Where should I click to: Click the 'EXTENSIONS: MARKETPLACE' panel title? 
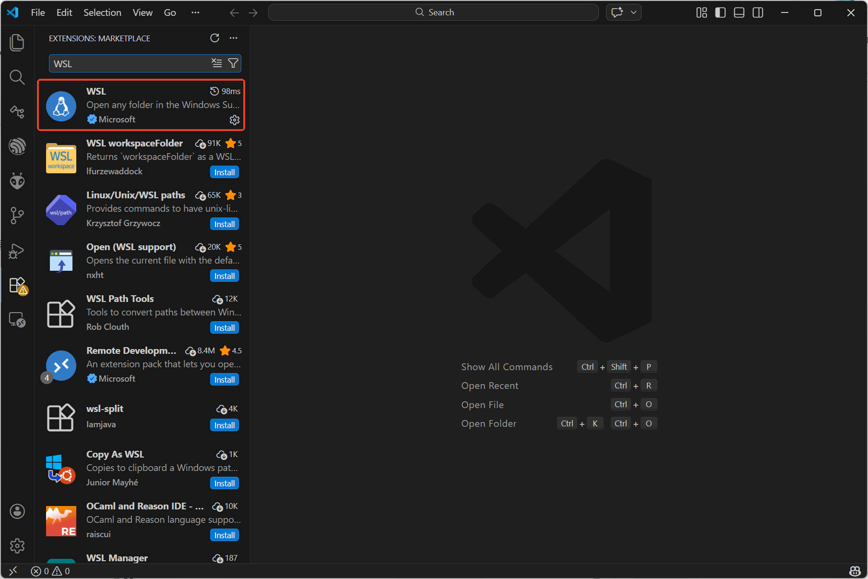tap(99, 38)
